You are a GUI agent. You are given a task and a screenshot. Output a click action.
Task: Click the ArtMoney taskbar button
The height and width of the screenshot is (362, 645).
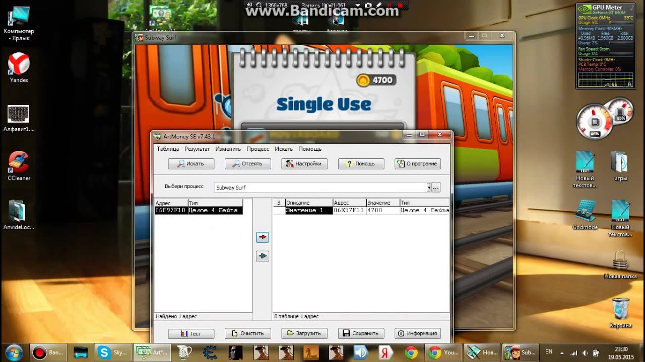[x=153, y=352]
